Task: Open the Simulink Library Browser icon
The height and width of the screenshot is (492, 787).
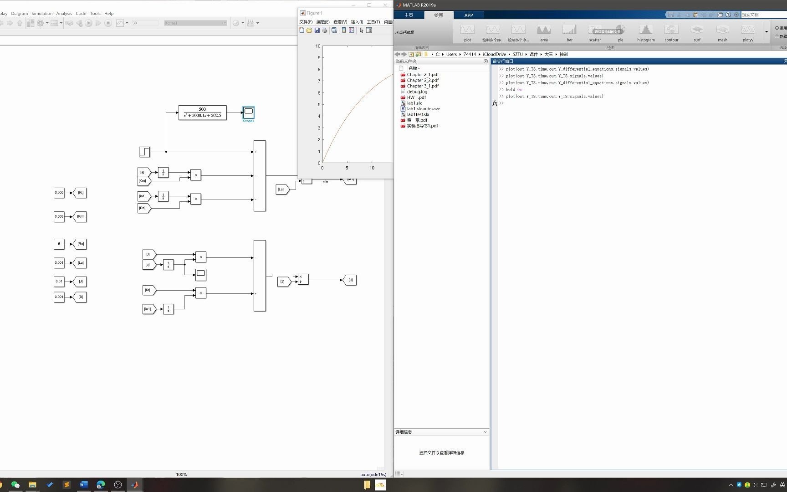Action: 30,23
